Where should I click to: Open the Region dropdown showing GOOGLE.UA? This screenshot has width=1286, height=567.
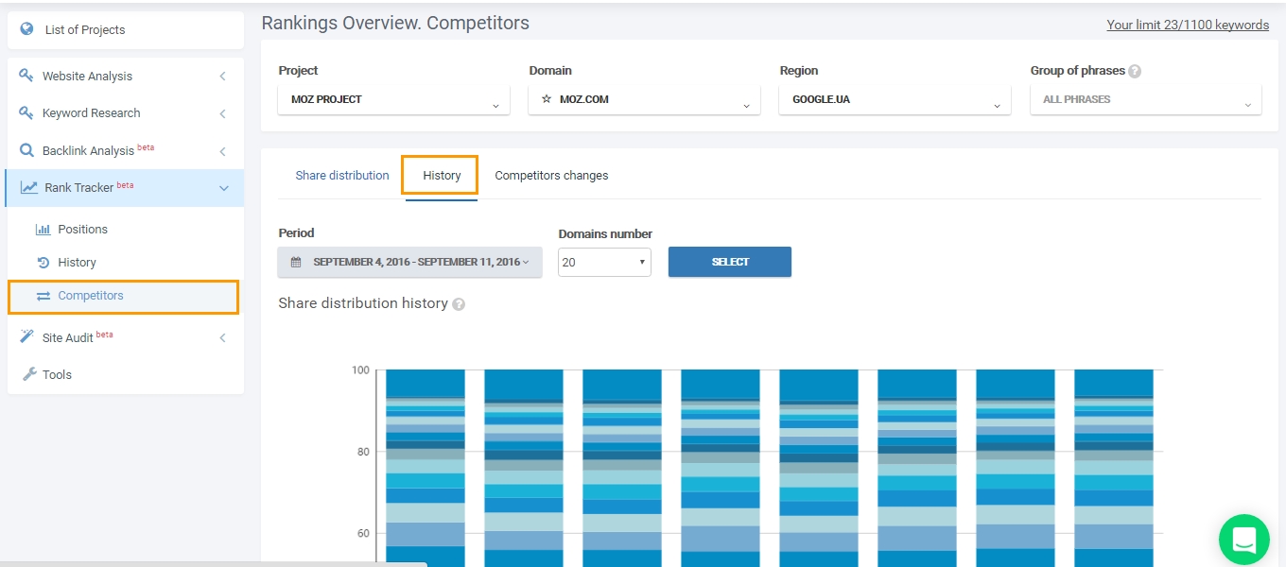[x=895, y=99]
